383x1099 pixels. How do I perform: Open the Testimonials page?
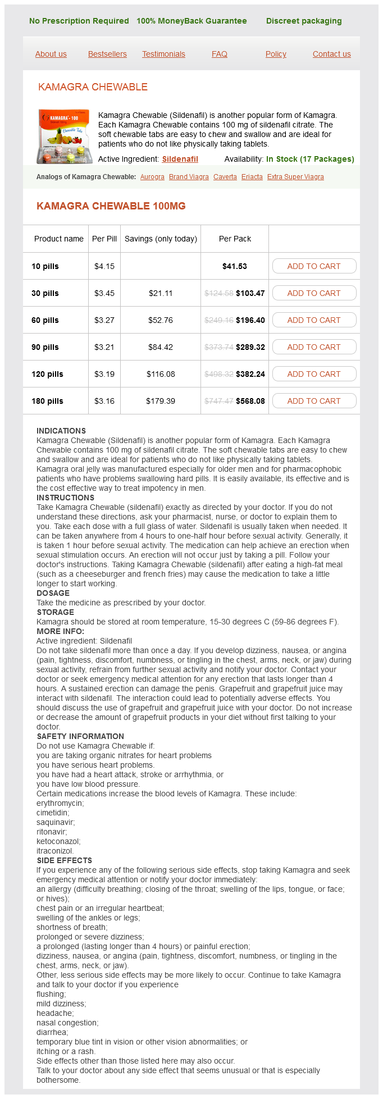(163, 54)
